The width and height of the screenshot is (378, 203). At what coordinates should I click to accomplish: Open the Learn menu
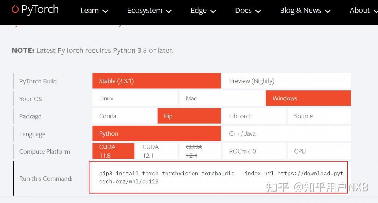[94, 11]
